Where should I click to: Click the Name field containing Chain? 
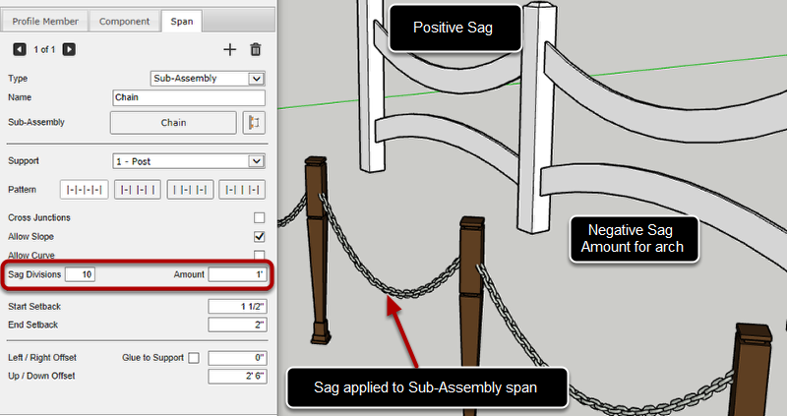pos(189,97)
